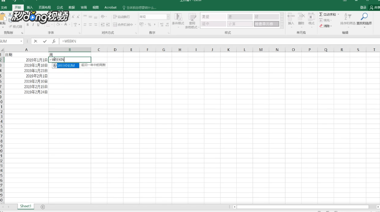
Task: Open Find and Select (查找和选择)
Action: [364, 20]
